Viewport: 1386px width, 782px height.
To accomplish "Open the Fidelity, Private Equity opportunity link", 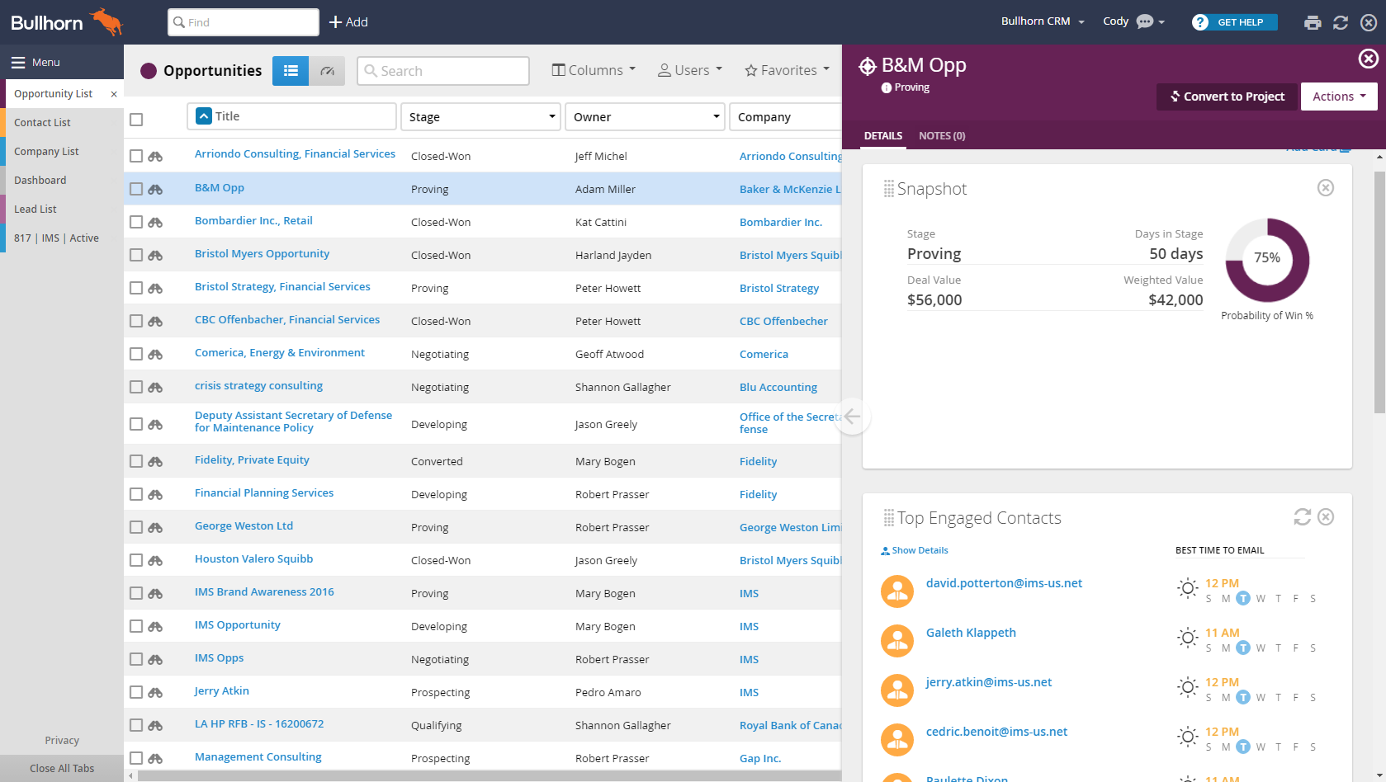I will 252,460.
